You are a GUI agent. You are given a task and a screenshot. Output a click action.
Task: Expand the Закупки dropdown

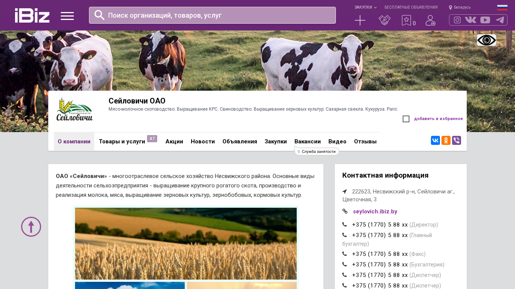[x=365, y=7]
